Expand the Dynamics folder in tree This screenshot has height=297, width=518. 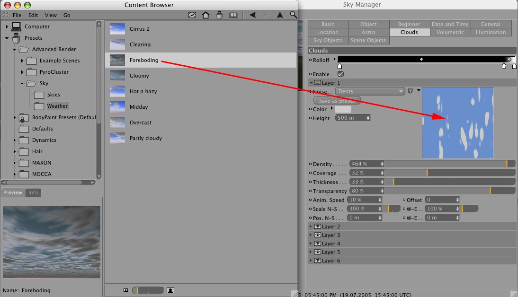tap(15, 140)
